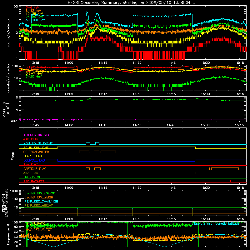This screenshot has width=250, height=250.
Task: Select the PARTICLE_FLAG label
Action: 35,168
